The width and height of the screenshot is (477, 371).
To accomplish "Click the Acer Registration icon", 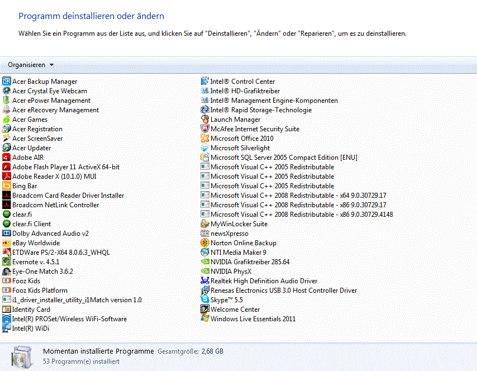I will [x=6, y=129].
